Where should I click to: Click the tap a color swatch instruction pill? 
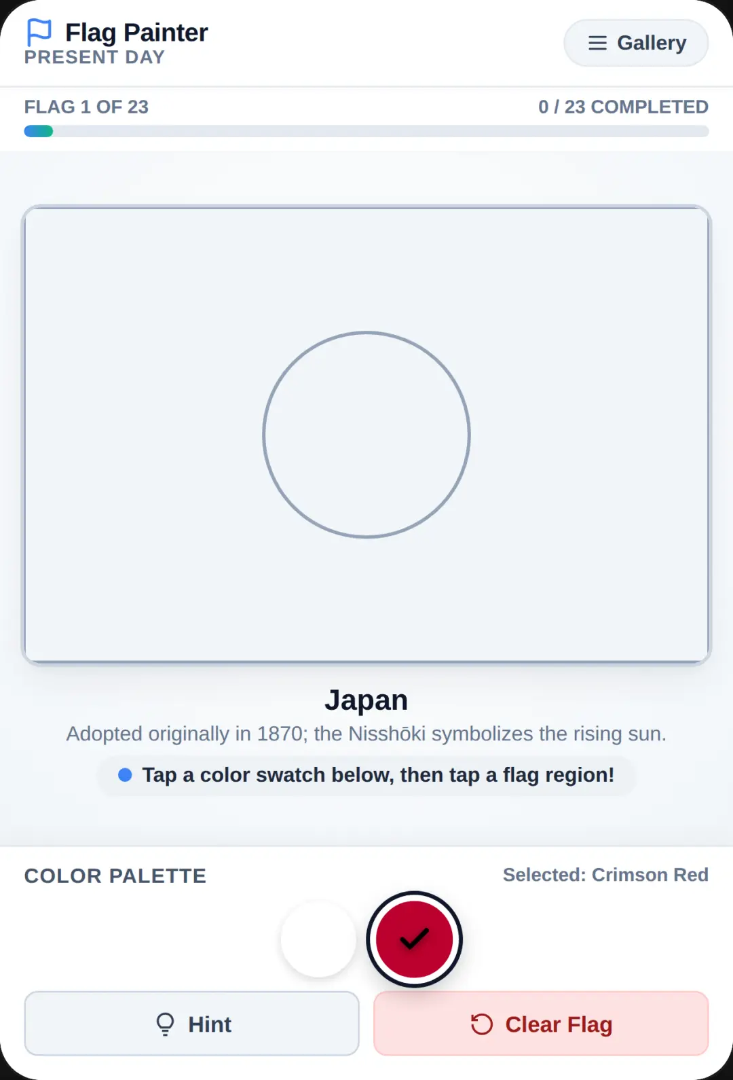point(366,775)
